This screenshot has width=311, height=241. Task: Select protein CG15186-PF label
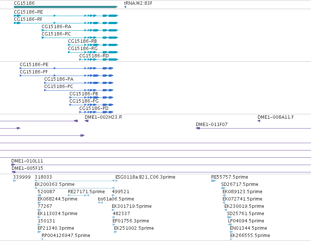coord(34,72)
